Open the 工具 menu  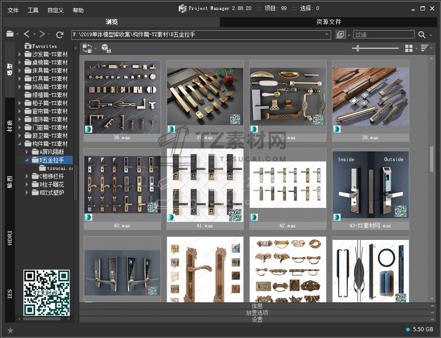[x=33, y=10]
